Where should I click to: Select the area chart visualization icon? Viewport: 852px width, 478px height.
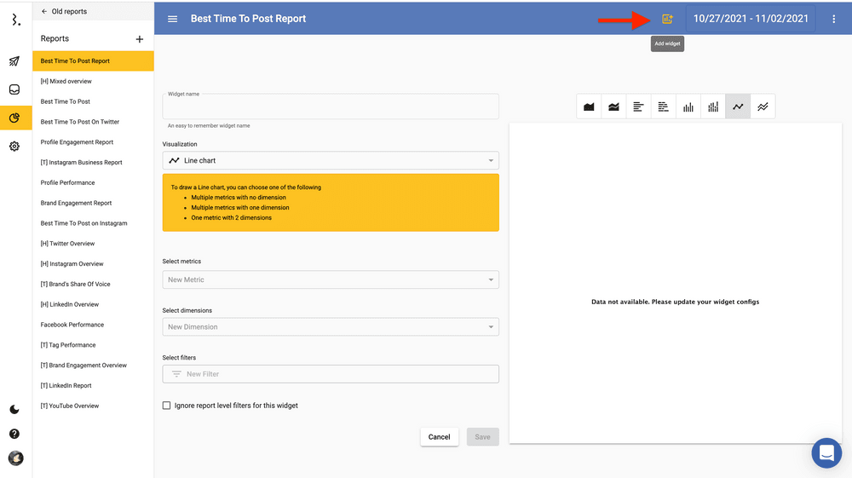pyautogui.click(x=589, y=107)
